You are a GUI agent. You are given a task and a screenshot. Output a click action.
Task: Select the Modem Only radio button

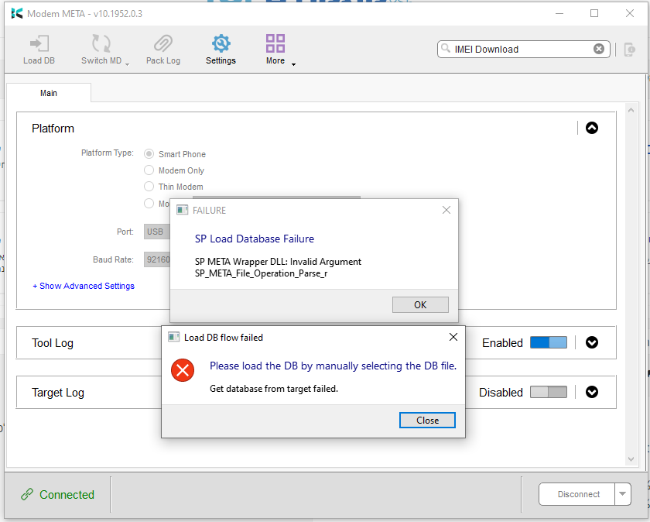click(149, 170)
